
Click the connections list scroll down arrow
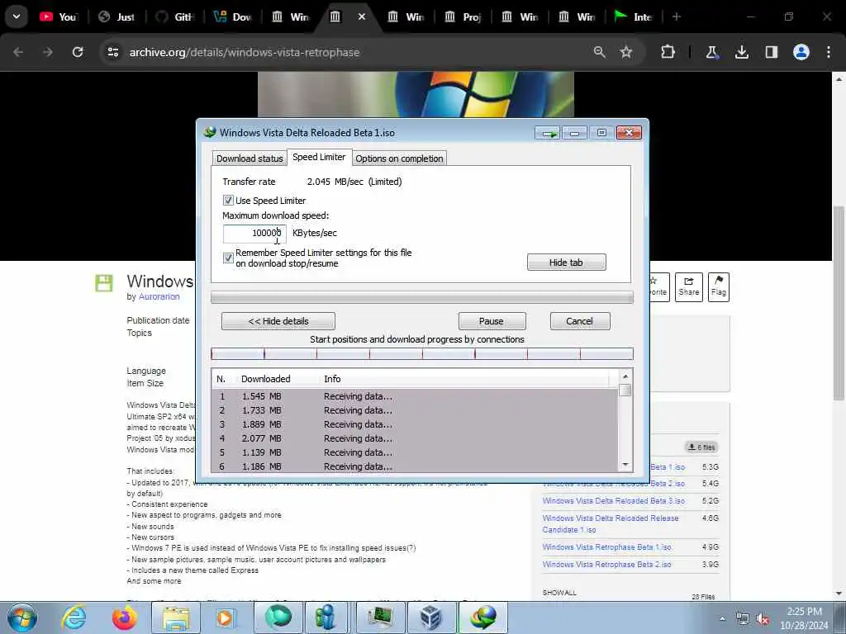(625, 465)
